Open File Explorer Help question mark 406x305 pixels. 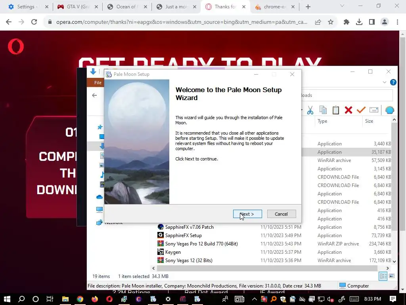[x=393, y=82]
